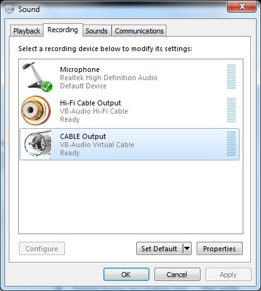
Task: Open the Sounds tab
Action: (x=96, y=31)
